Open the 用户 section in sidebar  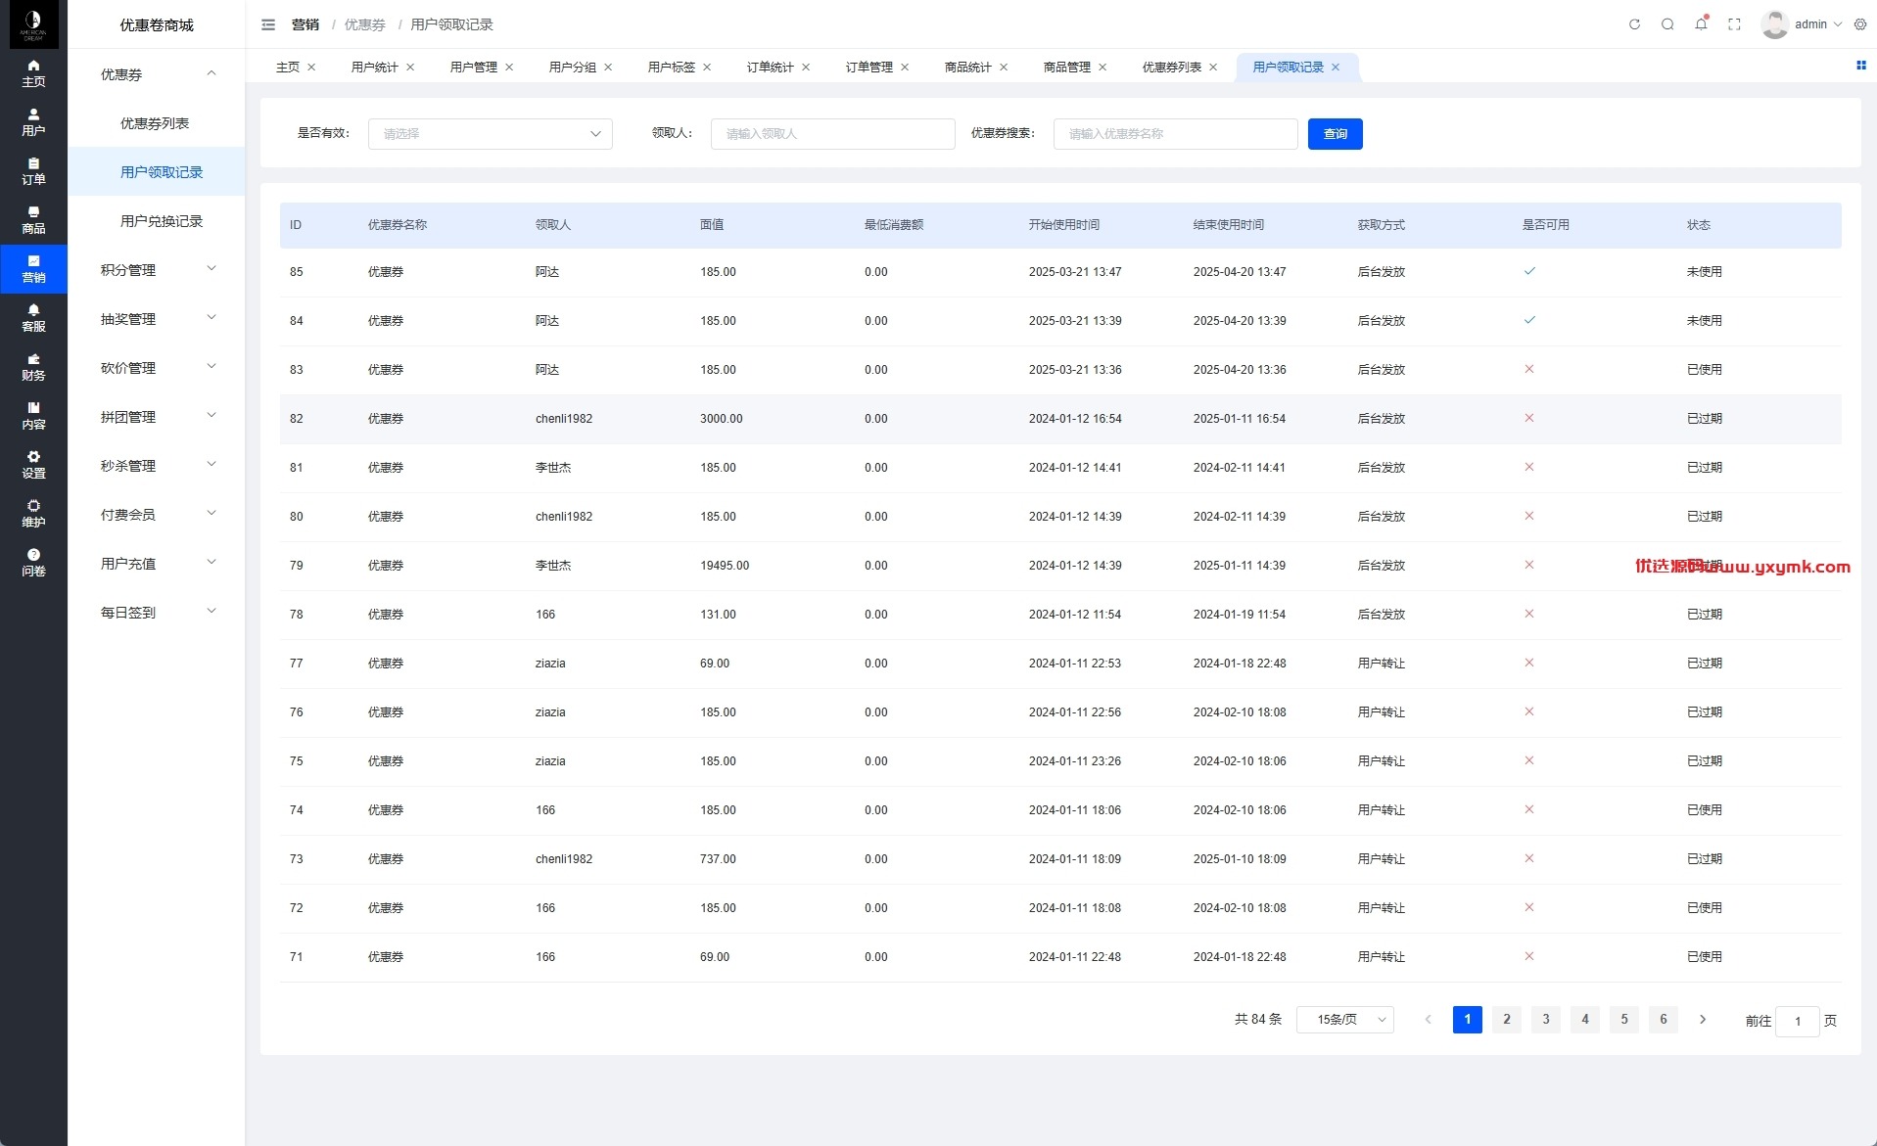click(33, 122)
